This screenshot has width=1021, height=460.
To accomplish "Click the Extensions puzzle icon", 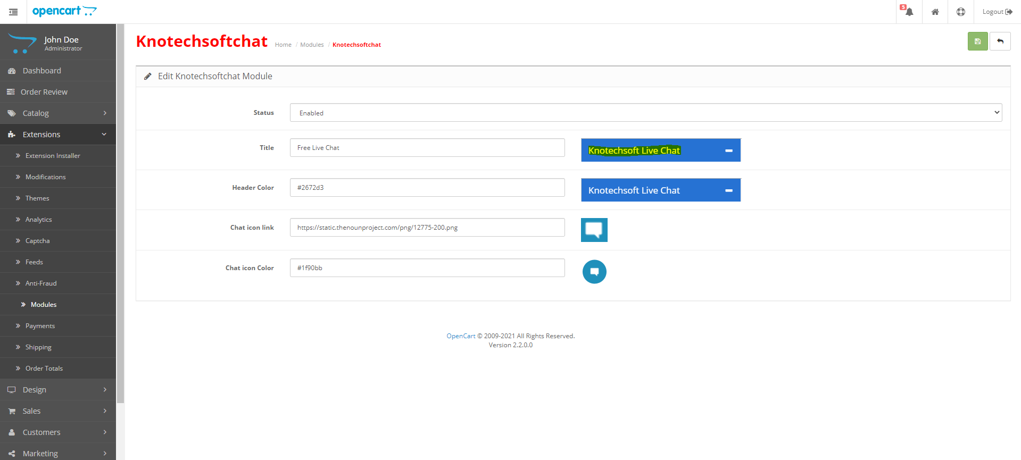I will 12,135.
